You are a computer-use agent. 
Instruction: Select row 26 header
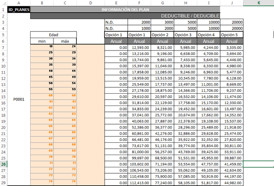click(4, 164)
